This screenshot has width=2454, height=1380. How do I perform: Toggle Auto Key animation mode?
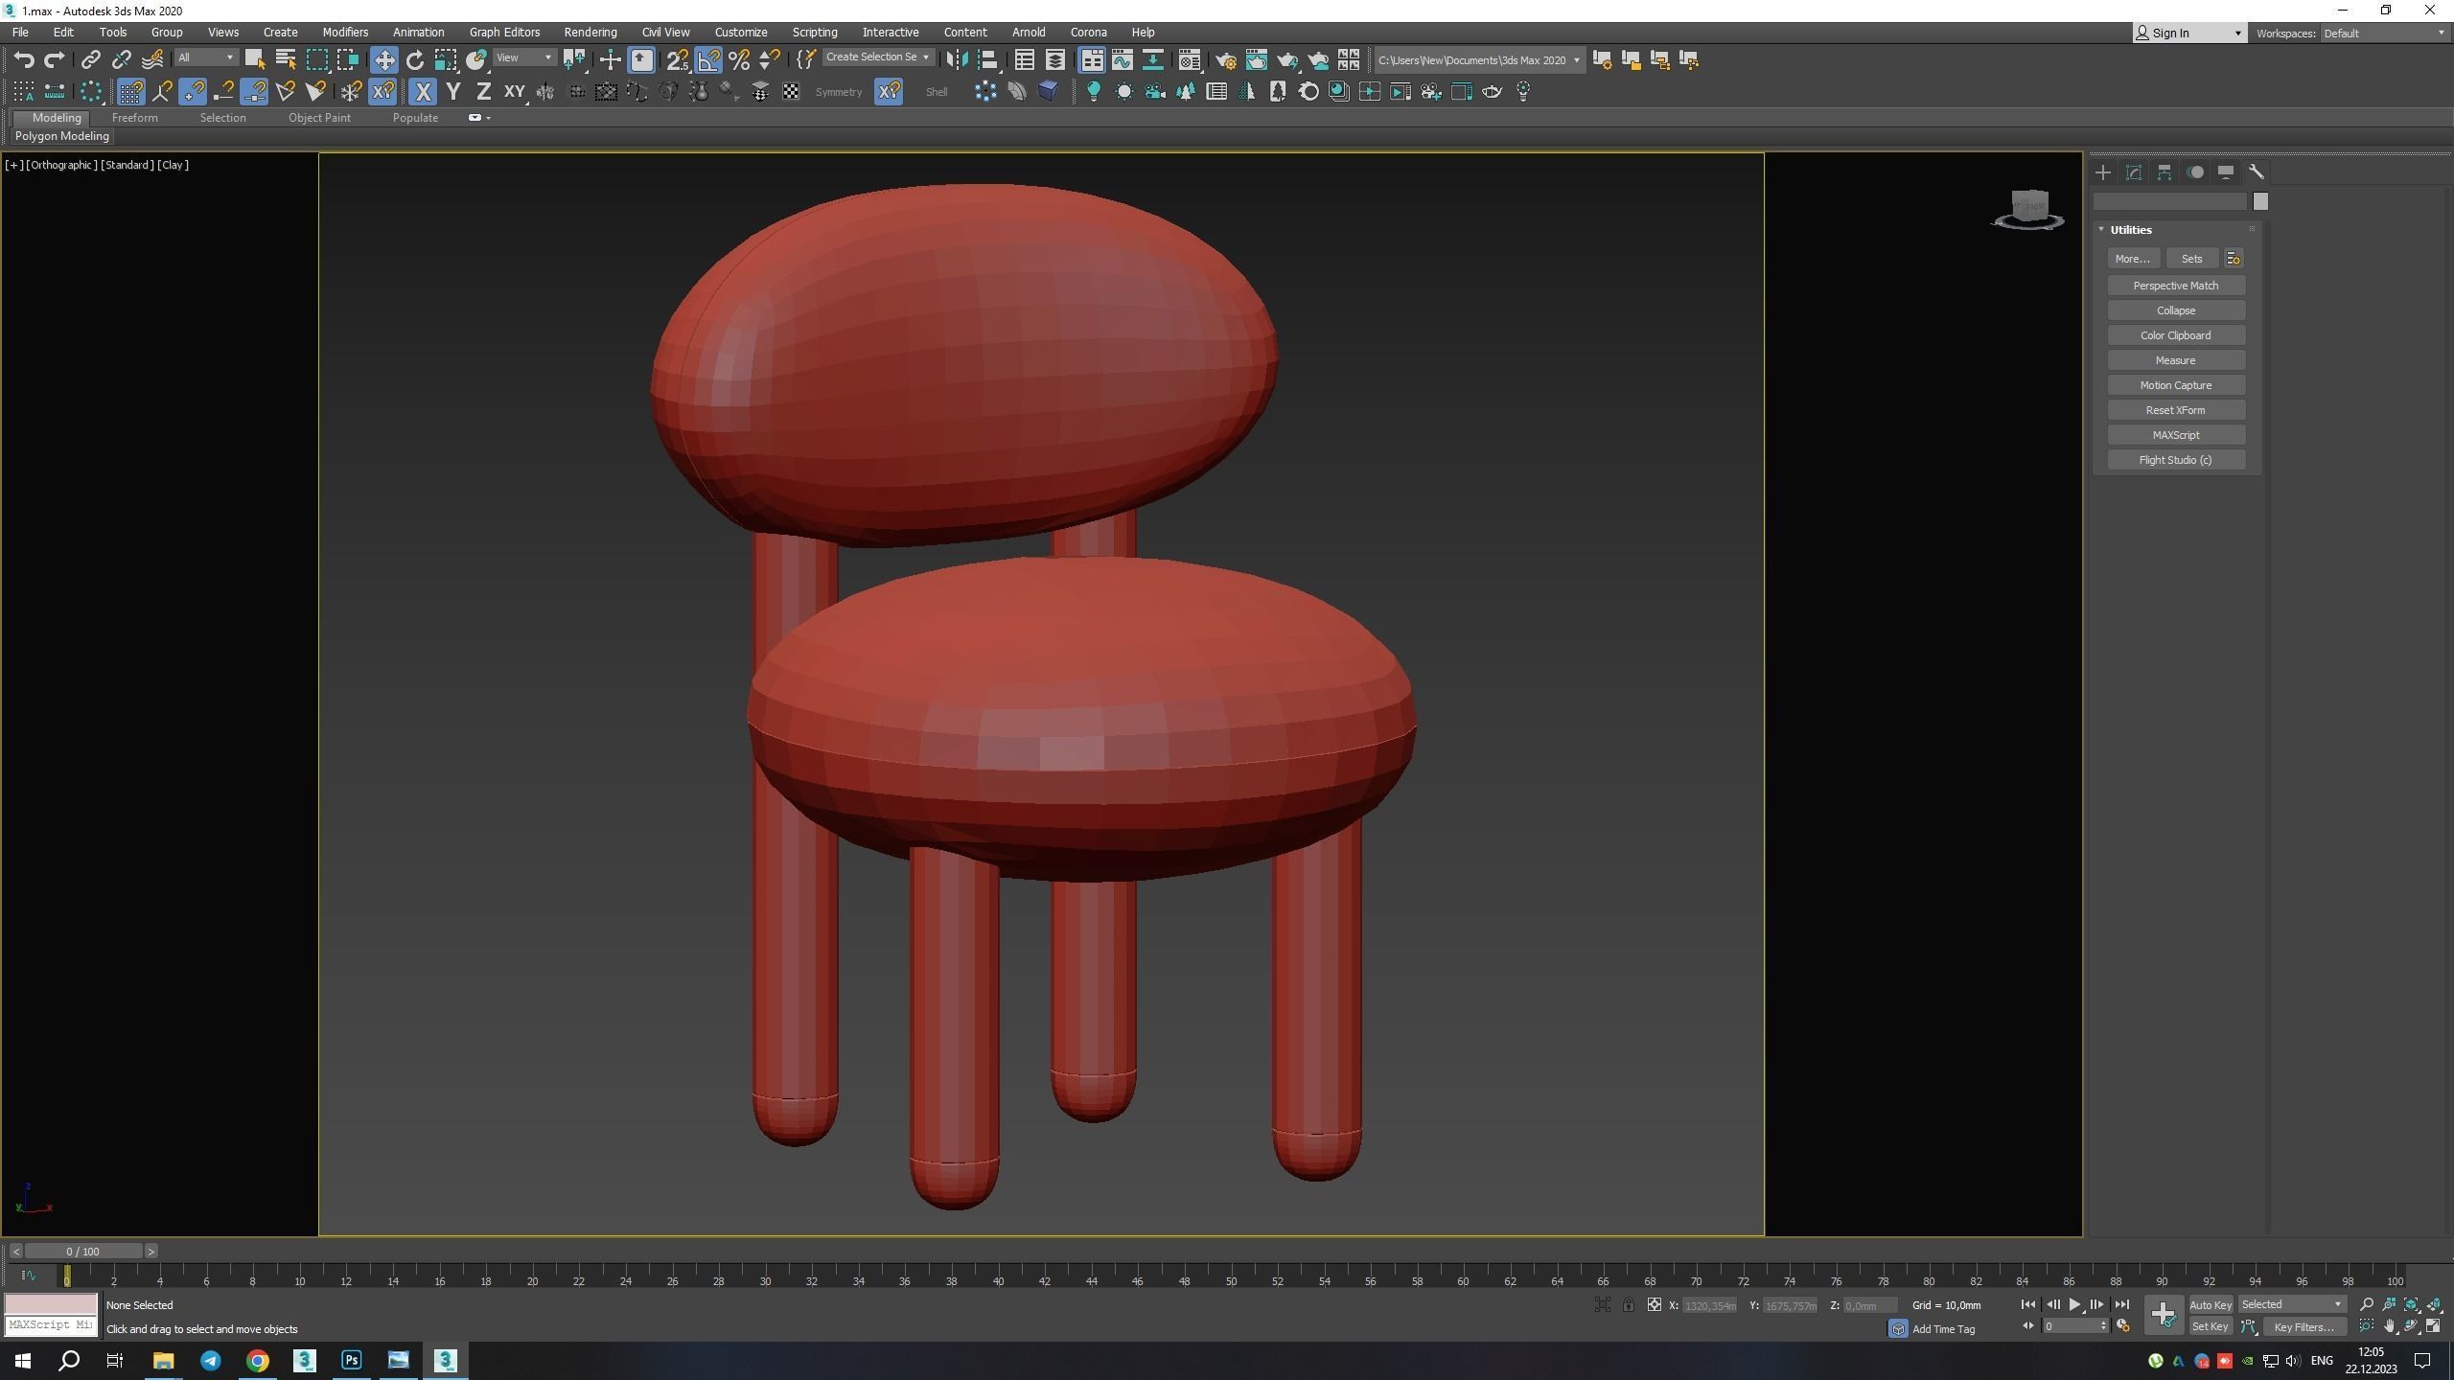click(2210, 1304)
